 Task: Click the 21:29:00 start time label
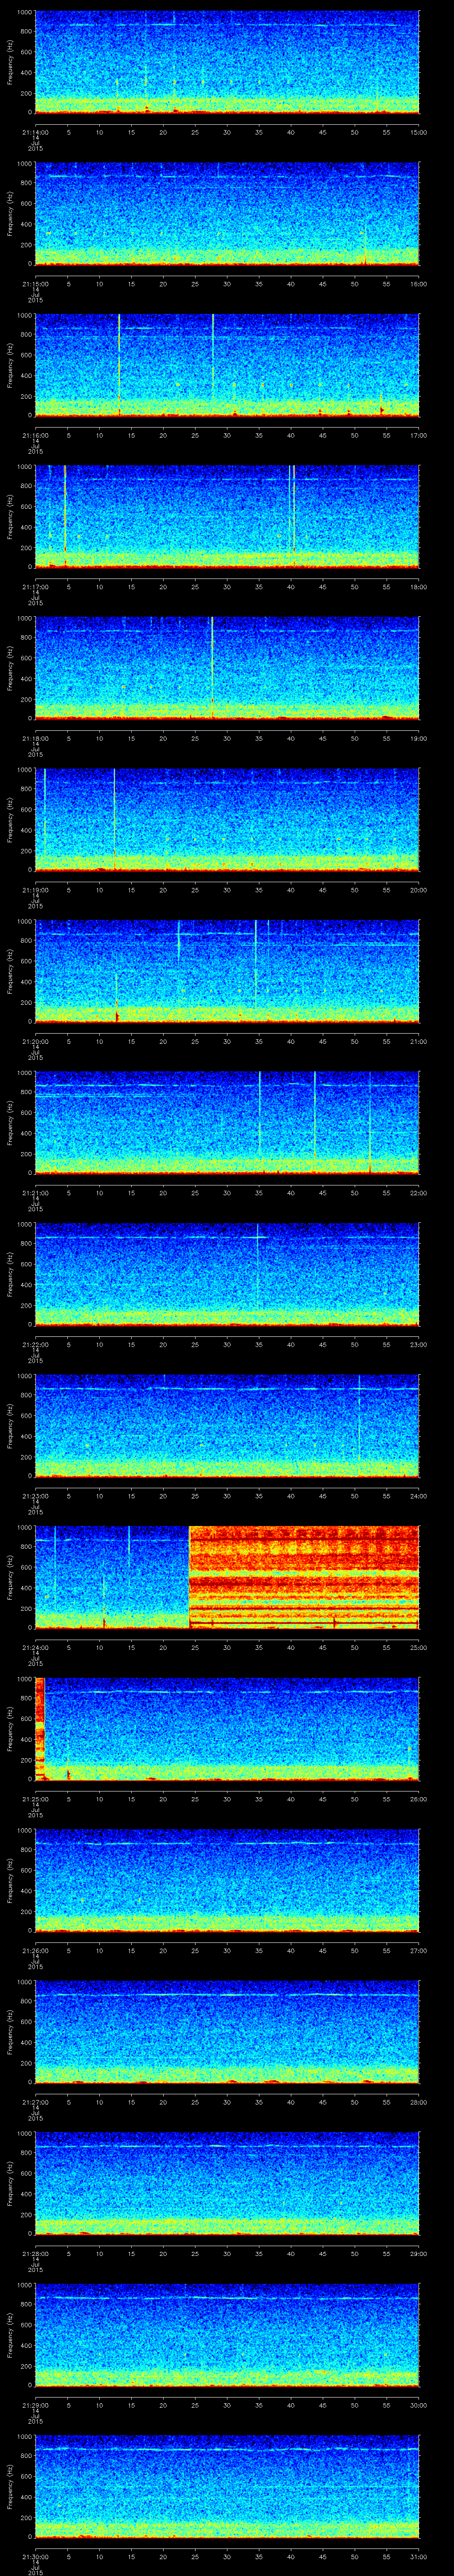(35, 2405)
